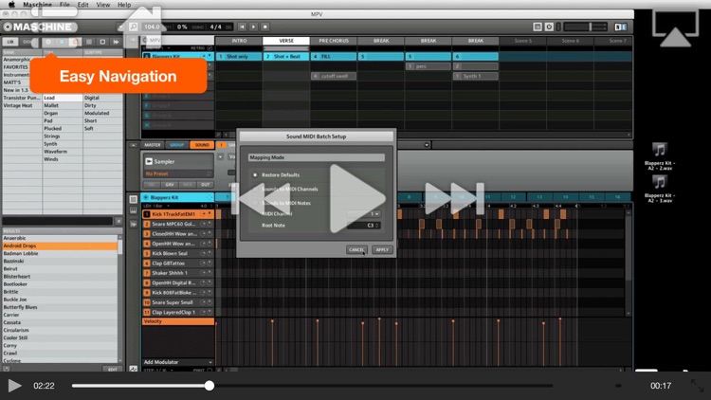Screen dimensions: 711x400
Task: Click APPLY in Sound MIDI Batch Setup
Action: [x=382, y=250]
